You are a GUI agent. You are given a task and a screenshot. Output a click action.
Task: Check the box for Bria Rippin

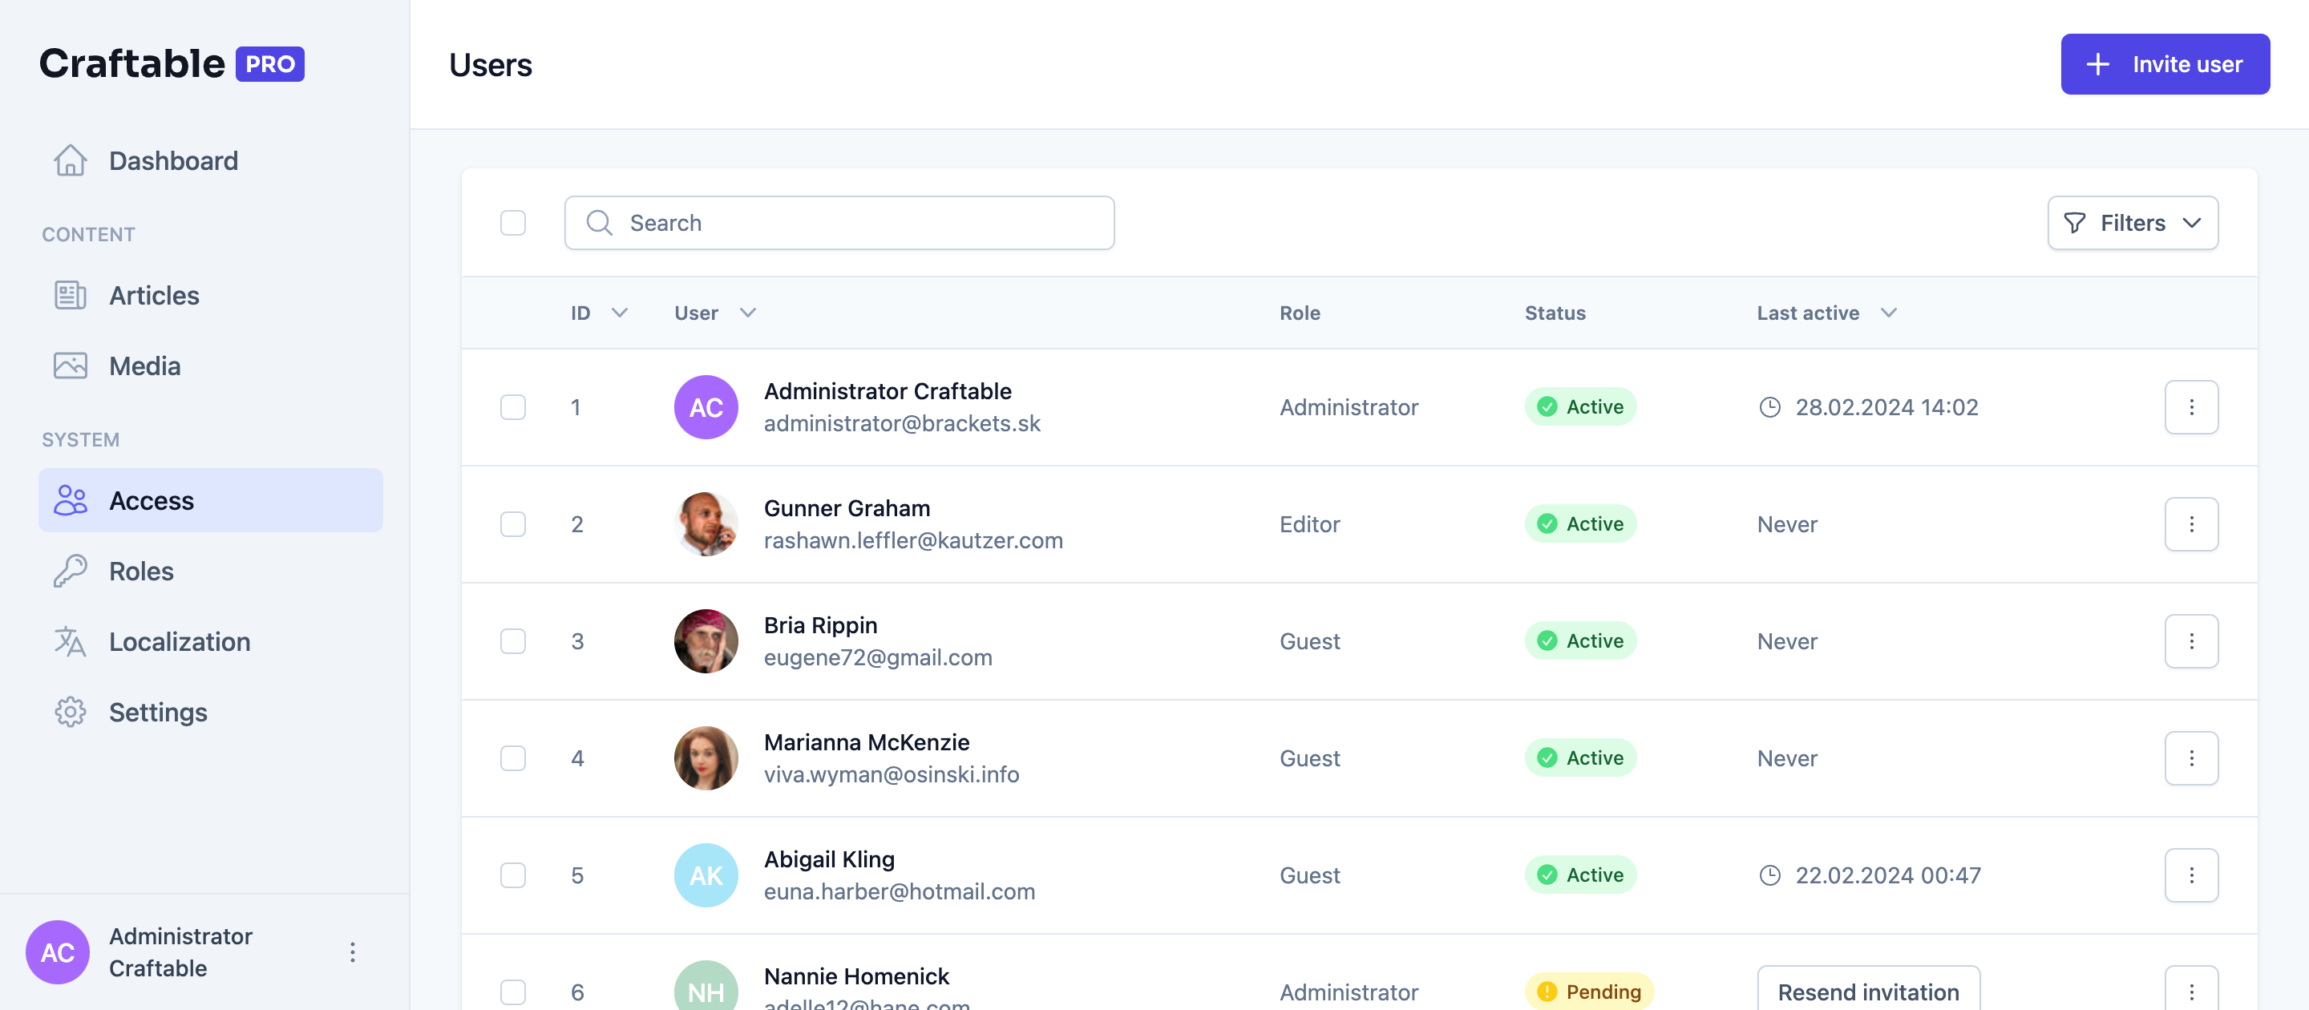(513, 641)
